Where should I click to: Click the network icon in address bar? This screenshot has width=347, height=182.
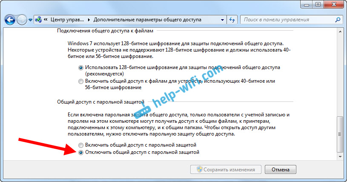tap(39, 20)
